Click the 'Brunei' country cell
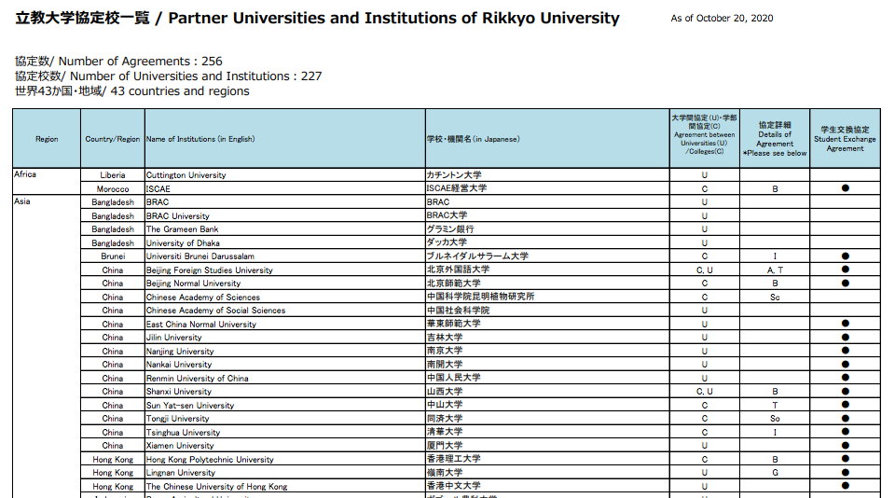This screenshot has width=895, height=498. click(x=113, y=256)
